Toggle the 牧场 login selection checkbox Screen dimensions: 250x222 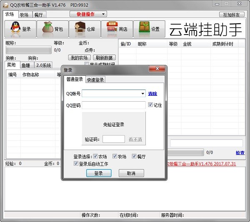click(x=115, y=156)
